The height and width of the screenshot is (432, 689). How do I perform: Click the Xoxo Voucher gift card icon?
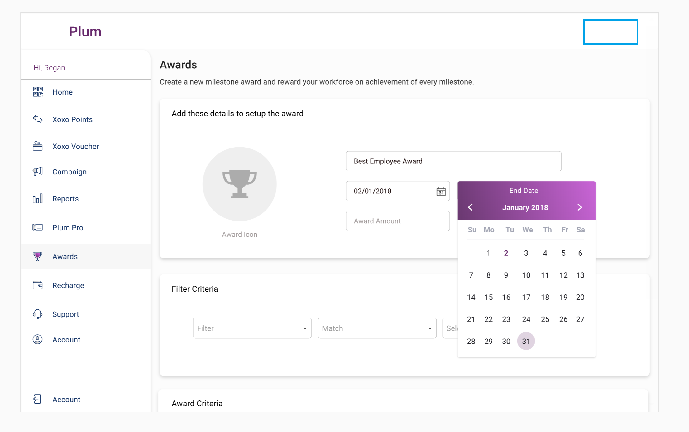38,146
